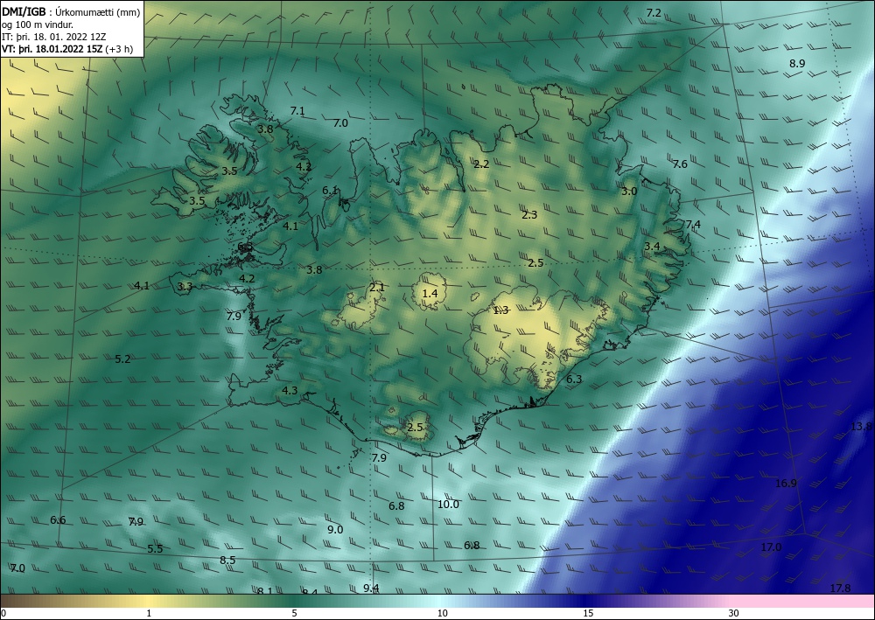Image resolution: width=875 pixels, height=620 pixels.
Task: Click the 8.9 value label
Action: [x=797, y=64]
